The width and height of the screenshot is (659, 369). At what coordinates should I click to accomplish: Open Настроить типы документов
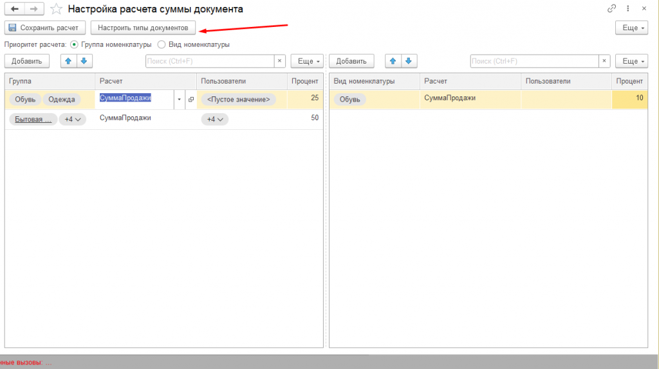143,28
